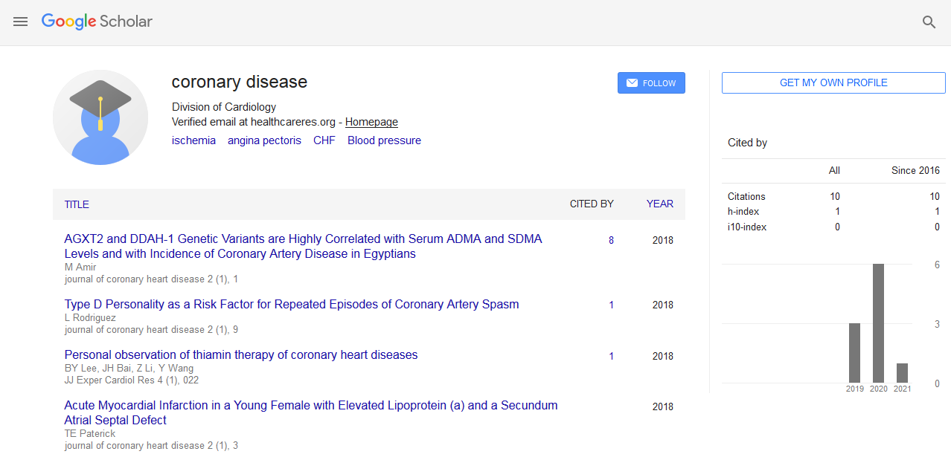
Task: Select the ischemia interest tag
Action: [193, 140]
